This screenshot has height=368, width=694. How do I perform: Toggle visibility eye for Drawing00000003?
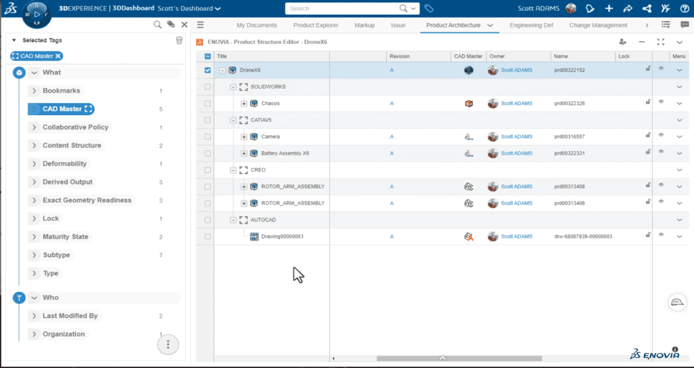(661, 234)
